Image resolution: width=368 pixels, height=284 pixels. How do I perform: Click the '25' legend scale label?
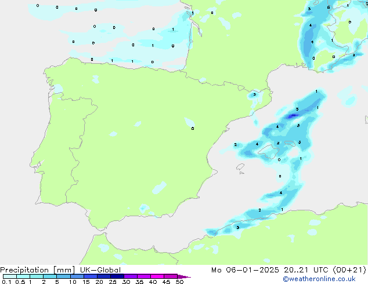point(113,282)
